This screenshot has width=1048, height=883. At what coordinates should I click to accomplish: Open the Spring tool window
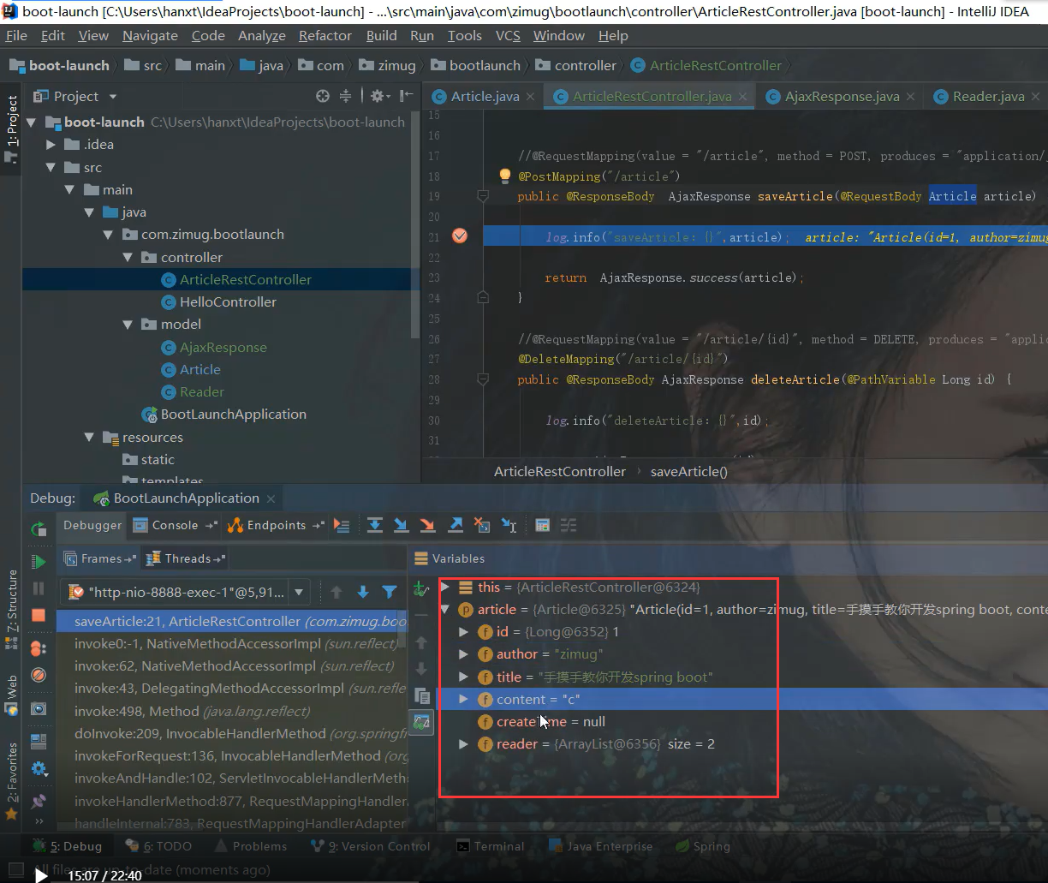coord(703,846)
